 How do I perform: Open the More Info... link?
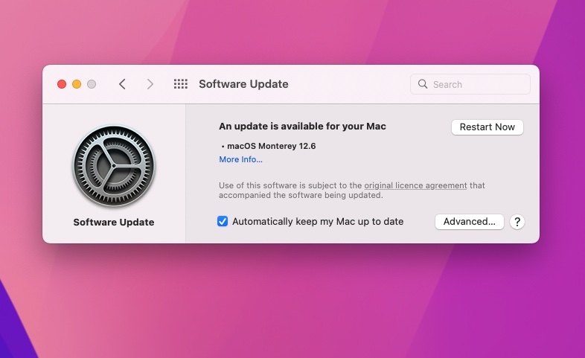coord(240,159)
